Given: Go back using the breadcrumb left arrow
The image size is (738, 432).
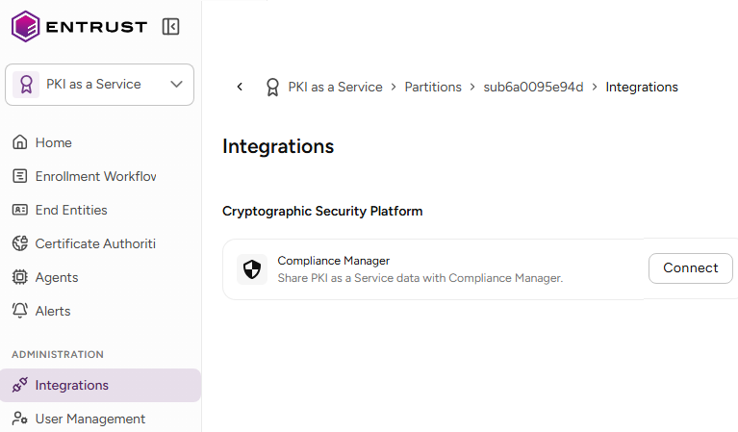Looking at the screenshot, I should (x=240, y=87).
